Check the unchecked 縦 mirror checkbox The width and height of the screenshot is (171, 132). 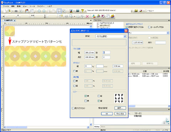[x=99, y=96]
